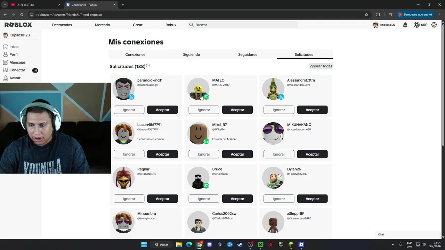This screenshot has height=250, width=445.
Task: Show hidden system tray icons chevron
Action: (393, 244)
